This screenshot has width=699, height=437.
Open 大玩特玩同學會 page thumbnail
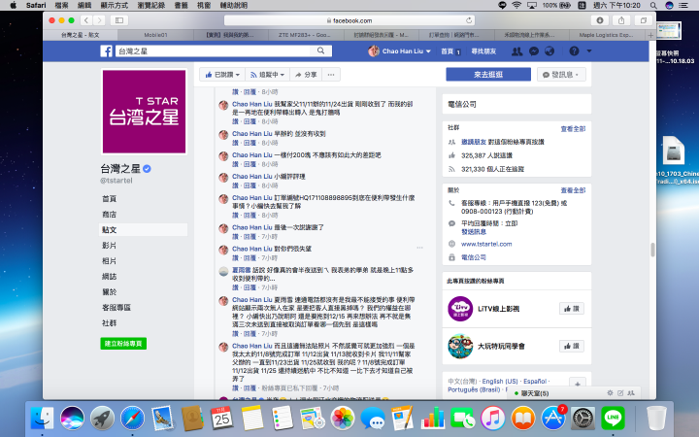(x=460, y=346)
